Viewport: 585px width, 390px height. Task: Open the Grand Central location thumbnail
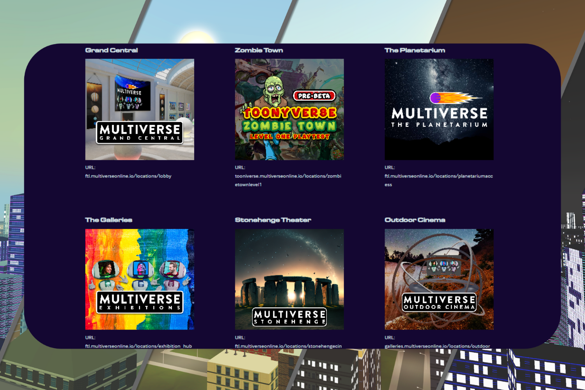(139, 109)
